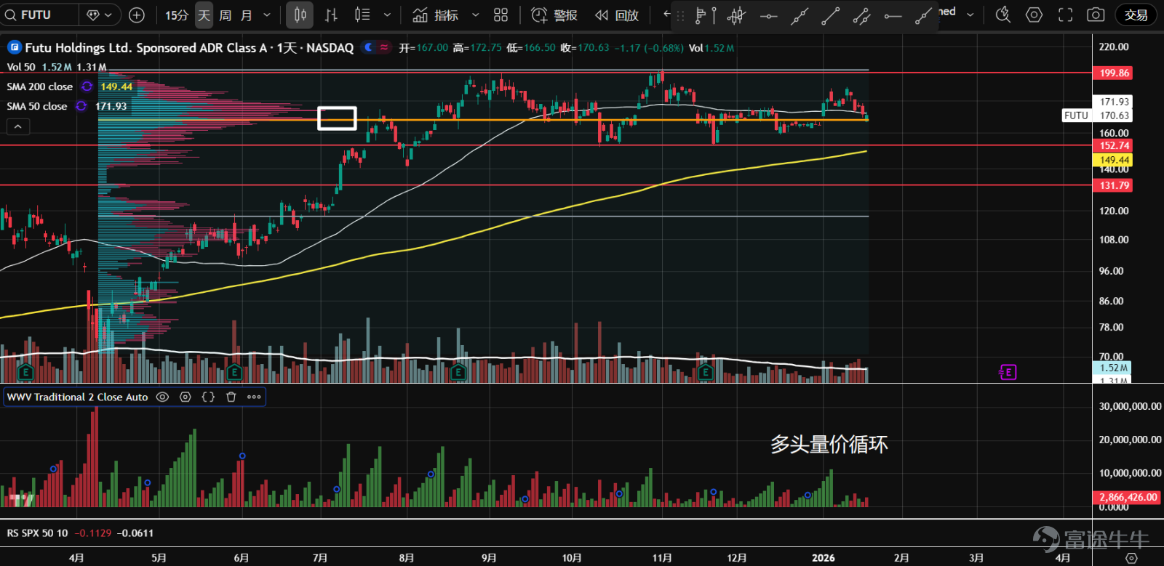Open WWV indicator source code braces icon
1164x566 pixels.
pos(208,397)
